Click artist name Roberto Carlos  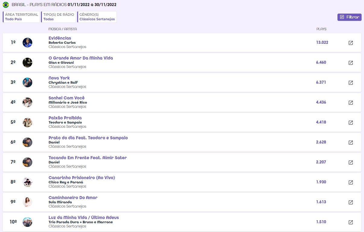(62, 43)
